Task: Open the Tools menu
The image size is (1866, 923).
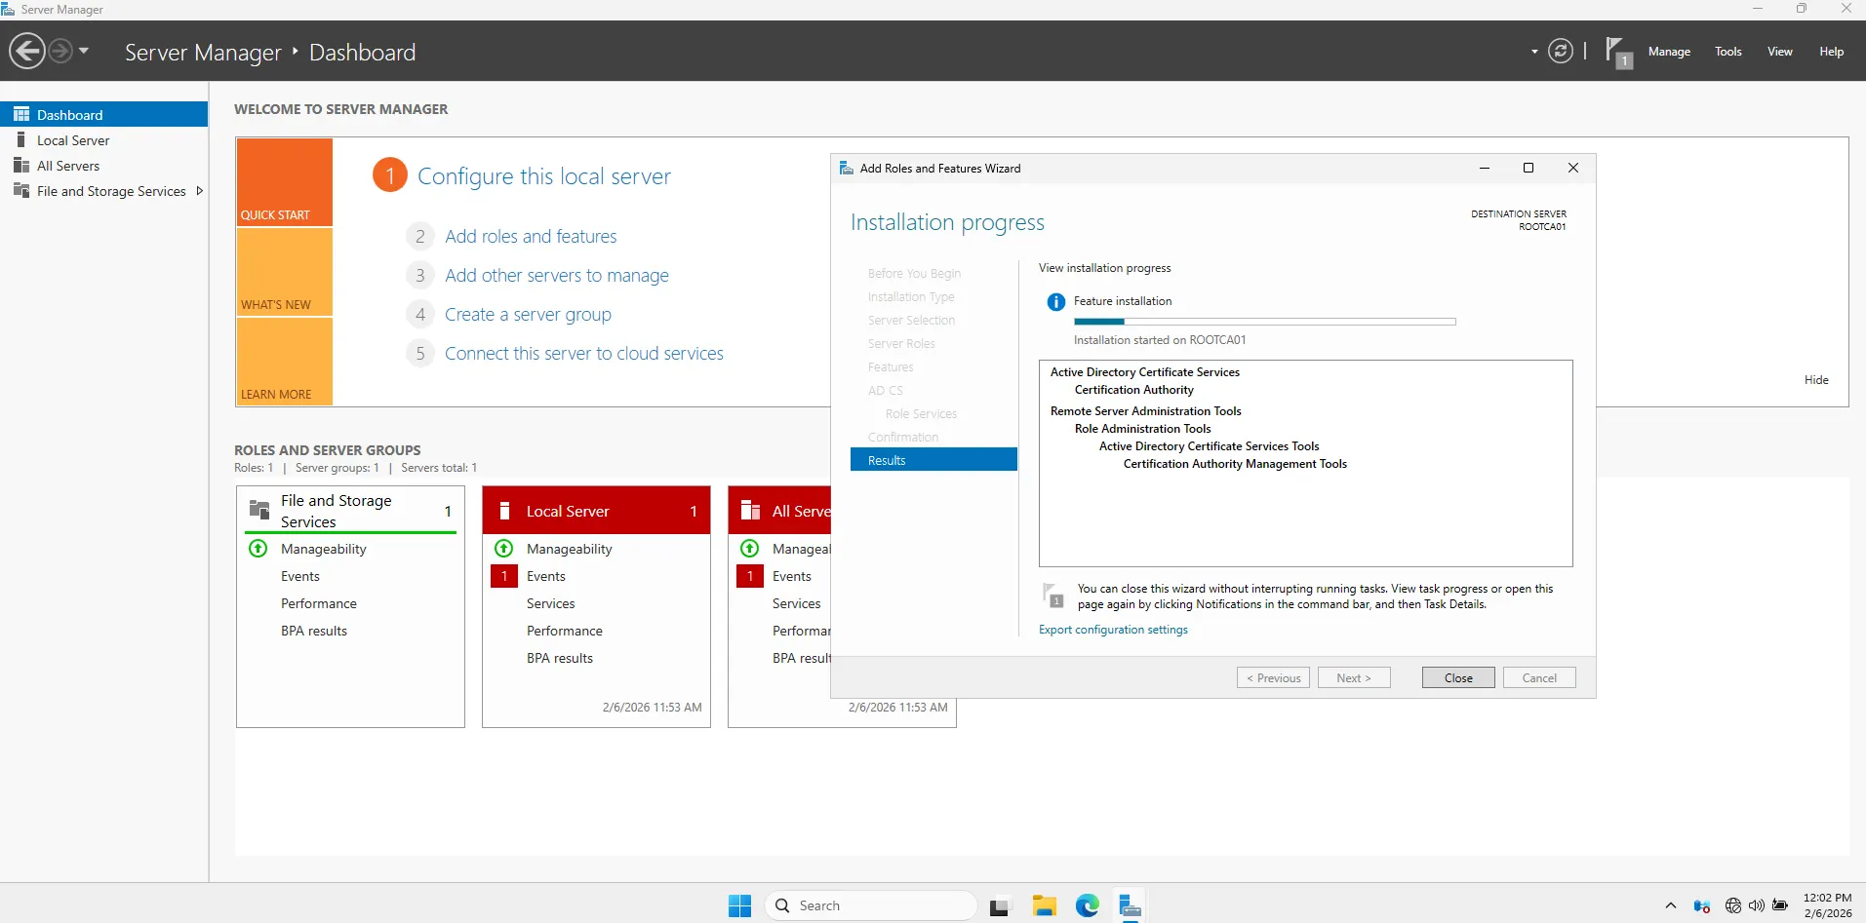Action: 1728,52
